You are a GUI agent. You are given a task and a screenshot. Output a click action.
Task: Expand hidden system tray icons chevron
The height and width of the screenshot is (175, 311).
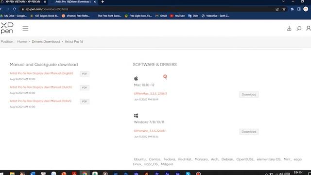click(266, 174)
